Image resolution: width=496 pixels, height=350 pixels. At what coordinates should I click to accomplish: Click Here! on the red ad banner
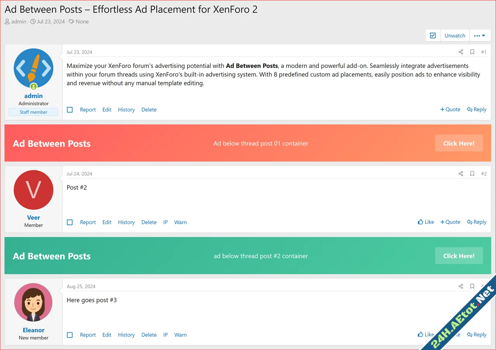click(x=459, y=143)
